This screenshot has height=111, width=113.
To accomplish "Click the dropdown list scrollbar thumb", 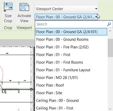I will tap(110, 48).
